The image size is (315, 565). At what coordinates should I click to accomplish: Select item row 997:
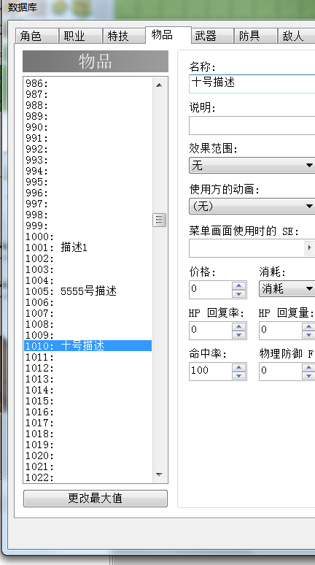click(x=87, y=204)
